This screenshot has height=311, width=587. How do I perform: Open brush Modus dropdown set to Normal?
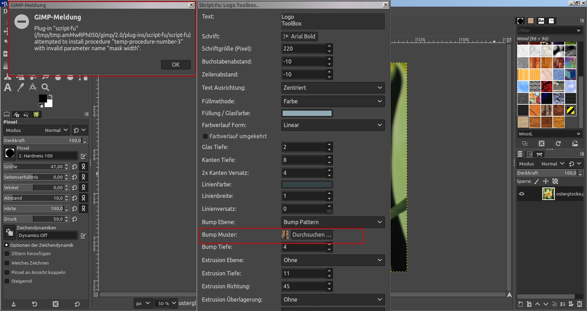[37, 130]
